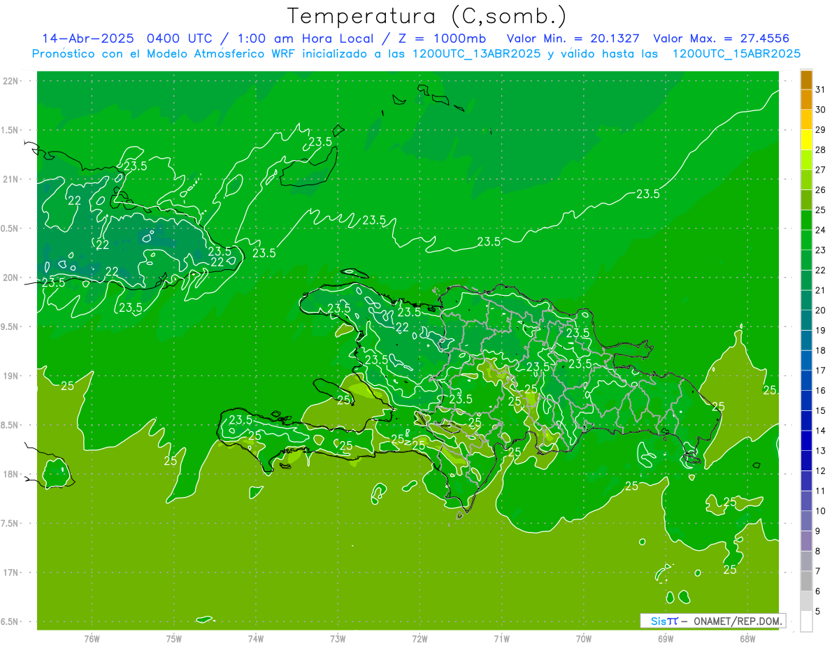Click the teal legend band between 19 and 20
839x648 pixels.
tap(806, 320)
